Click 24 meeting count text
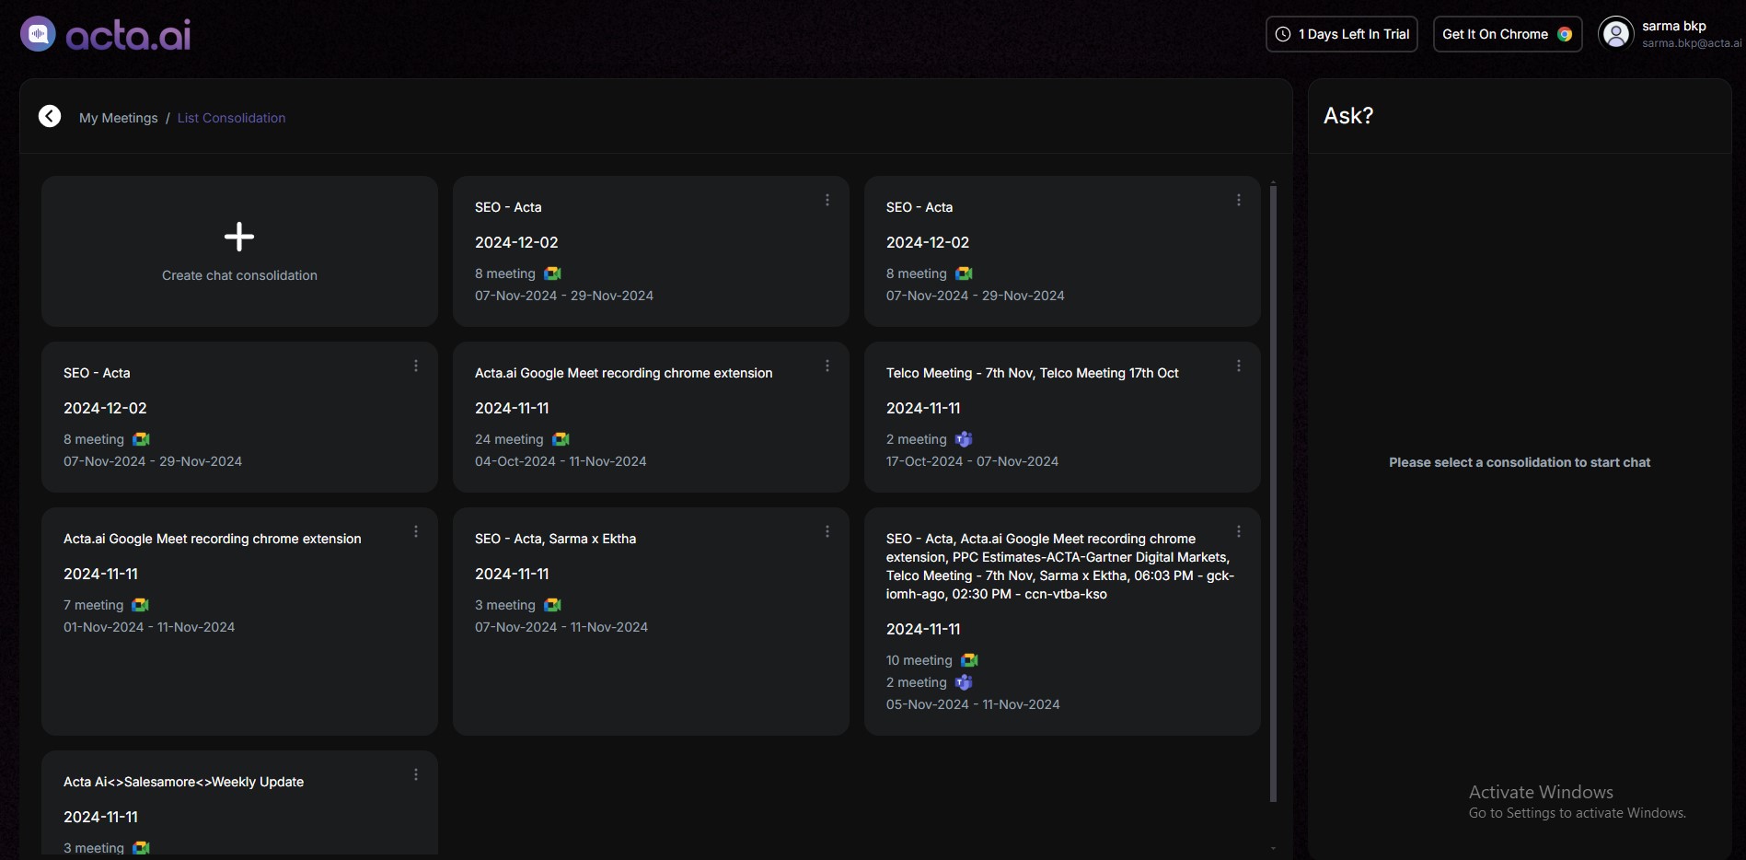The width and height of the screenshot is (1746, 860). point(509,439)
